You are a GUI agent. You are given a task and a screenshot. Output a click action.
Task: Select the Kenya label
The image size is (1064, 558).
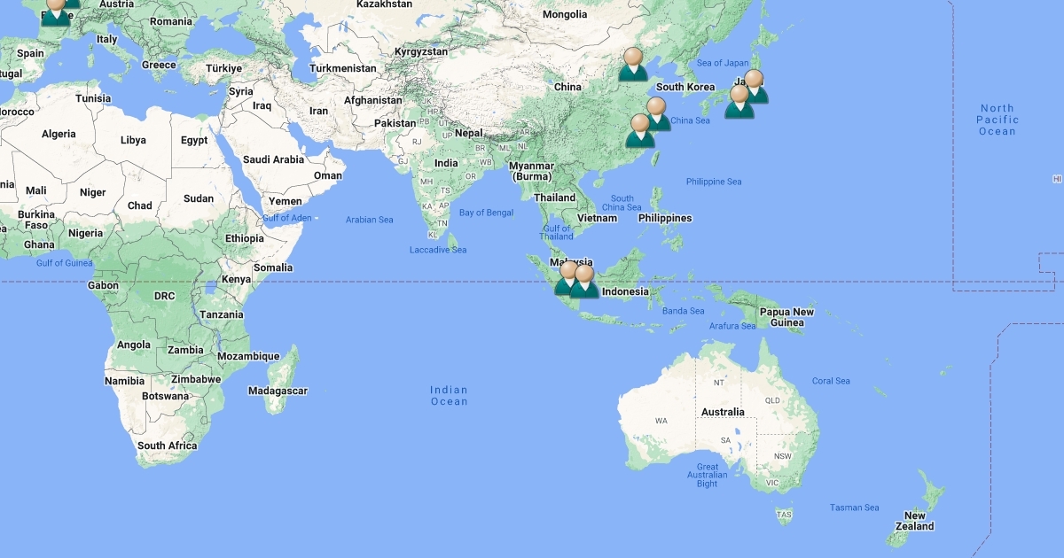[236, 279]
